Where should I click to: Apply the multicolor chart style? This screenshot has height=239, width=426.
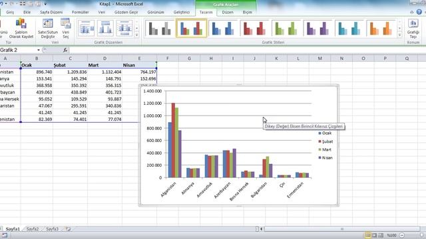(191, 28)
